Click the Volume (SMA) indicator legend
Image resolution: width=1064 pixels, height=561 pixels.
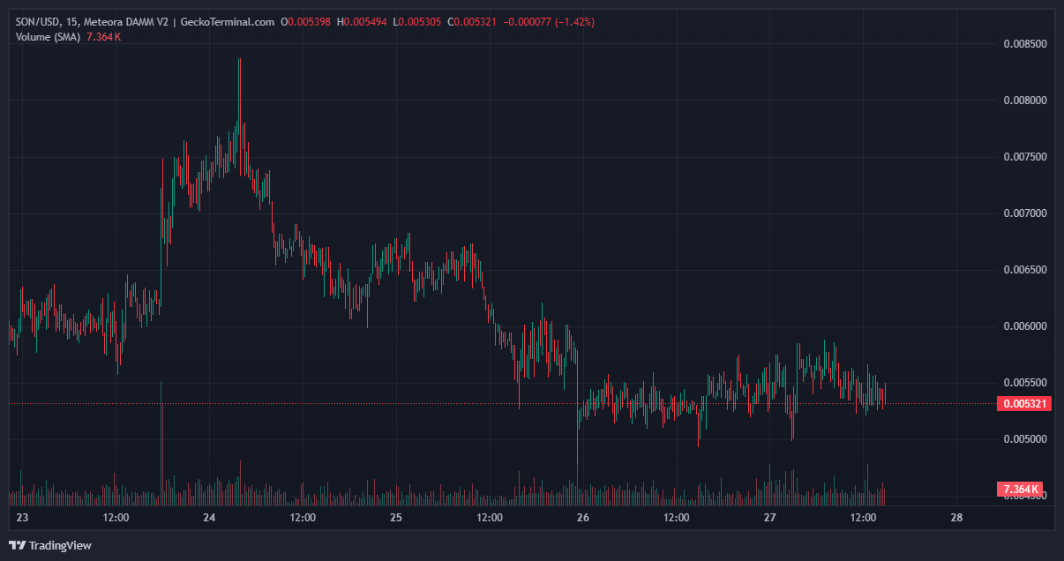pos(49,37)
